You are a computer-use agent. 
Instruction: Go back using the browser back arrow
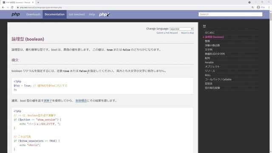click(x=3, y=8)
